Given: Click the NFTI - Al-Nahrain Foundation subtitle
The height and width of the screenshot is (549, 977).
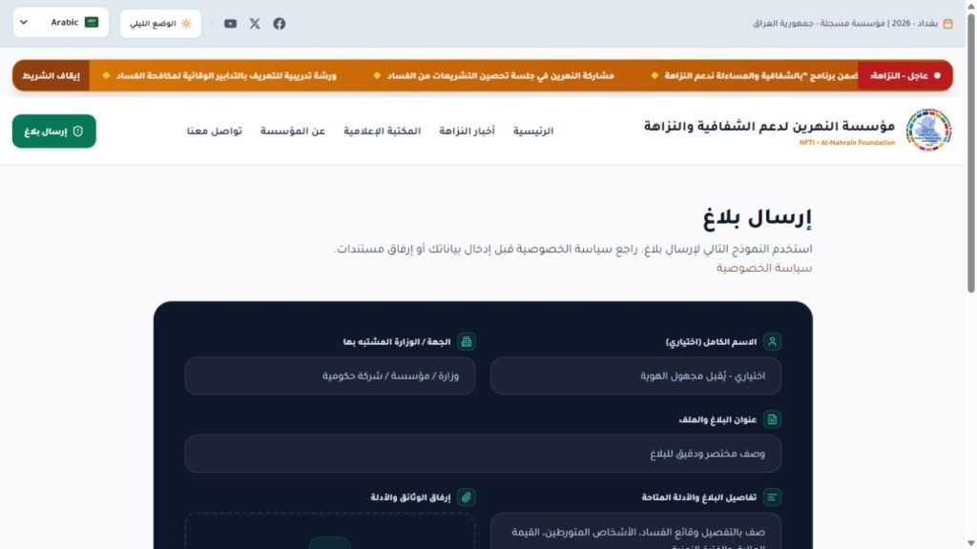Looking at the screenshot, I should coord(847,143).
